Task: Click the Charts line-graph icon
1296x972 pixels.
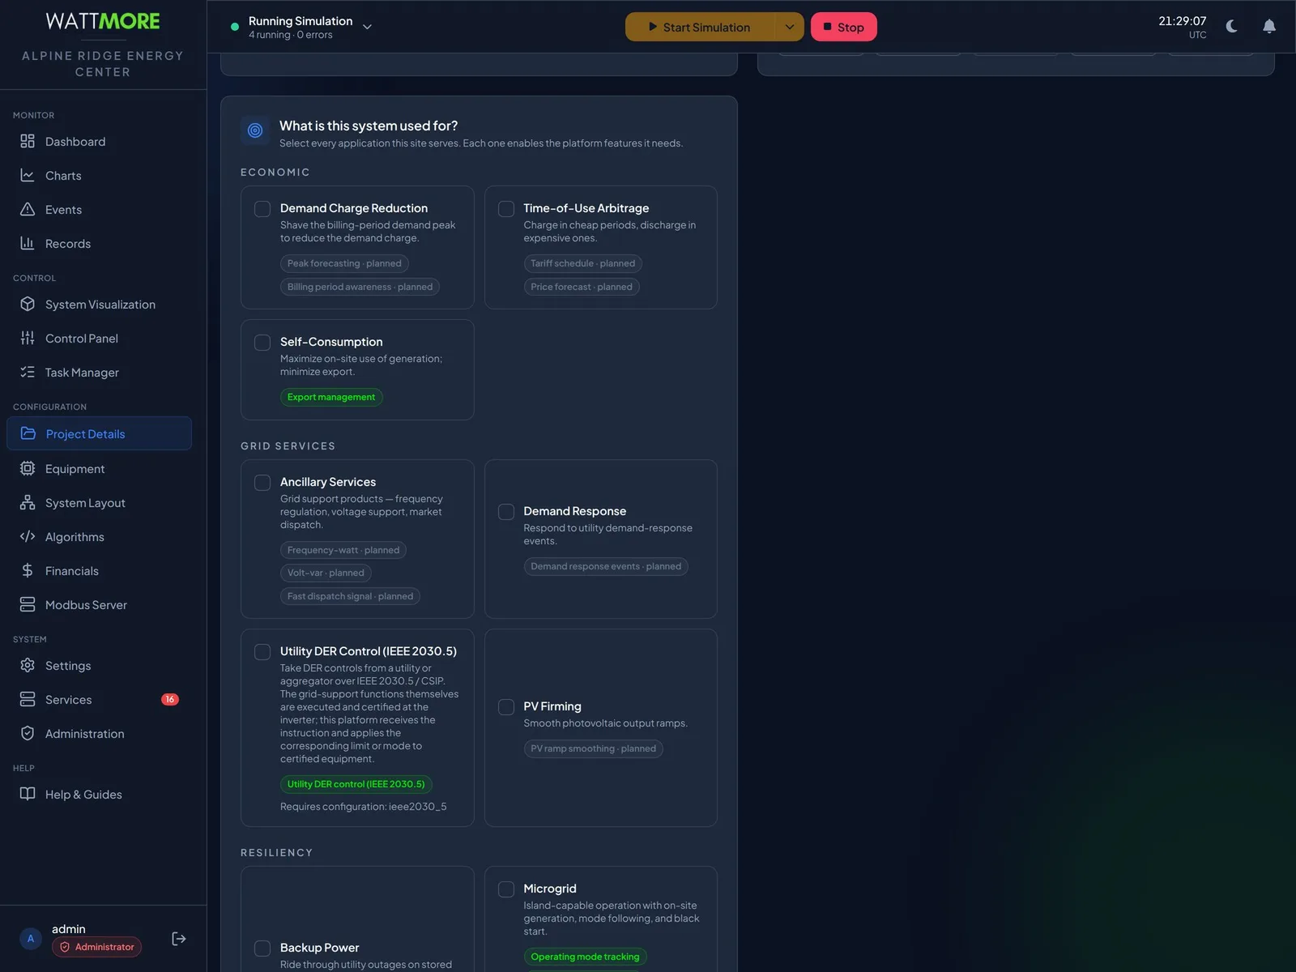Action: [28, 176]
